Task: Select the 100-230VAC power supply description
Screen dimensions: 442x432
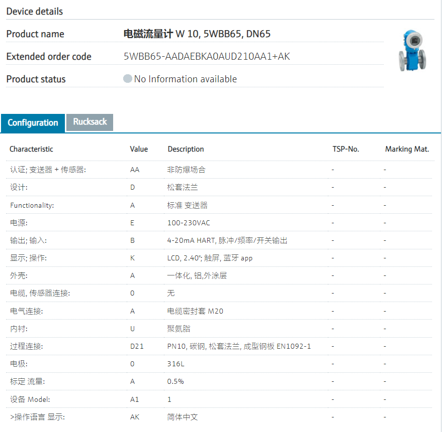Action: (x=189, y=223)
